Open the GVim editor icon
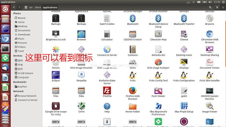The image size is (226, 127). [x=81, y=106]
